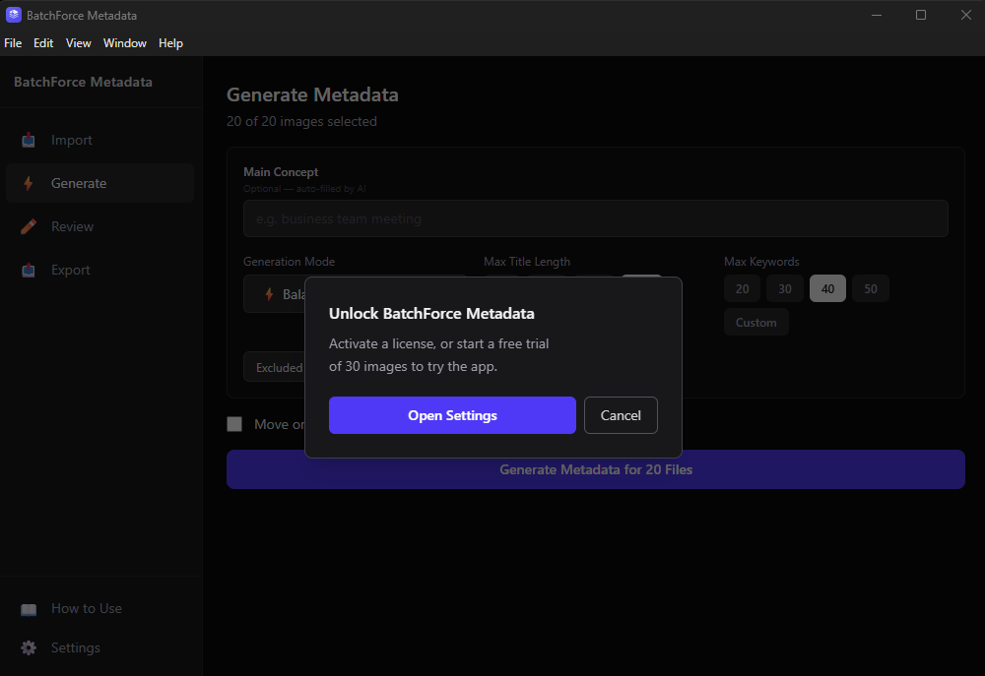985x676 pixels.
Task: Enable the Move checkbox below the form
Action: 234,424
